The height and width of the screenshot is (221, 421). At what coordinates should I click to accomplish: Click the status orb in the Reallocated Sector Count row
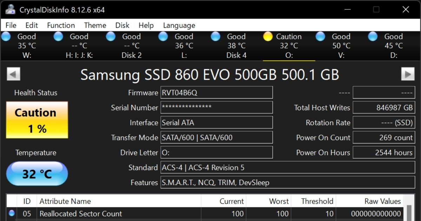(12, 213)
